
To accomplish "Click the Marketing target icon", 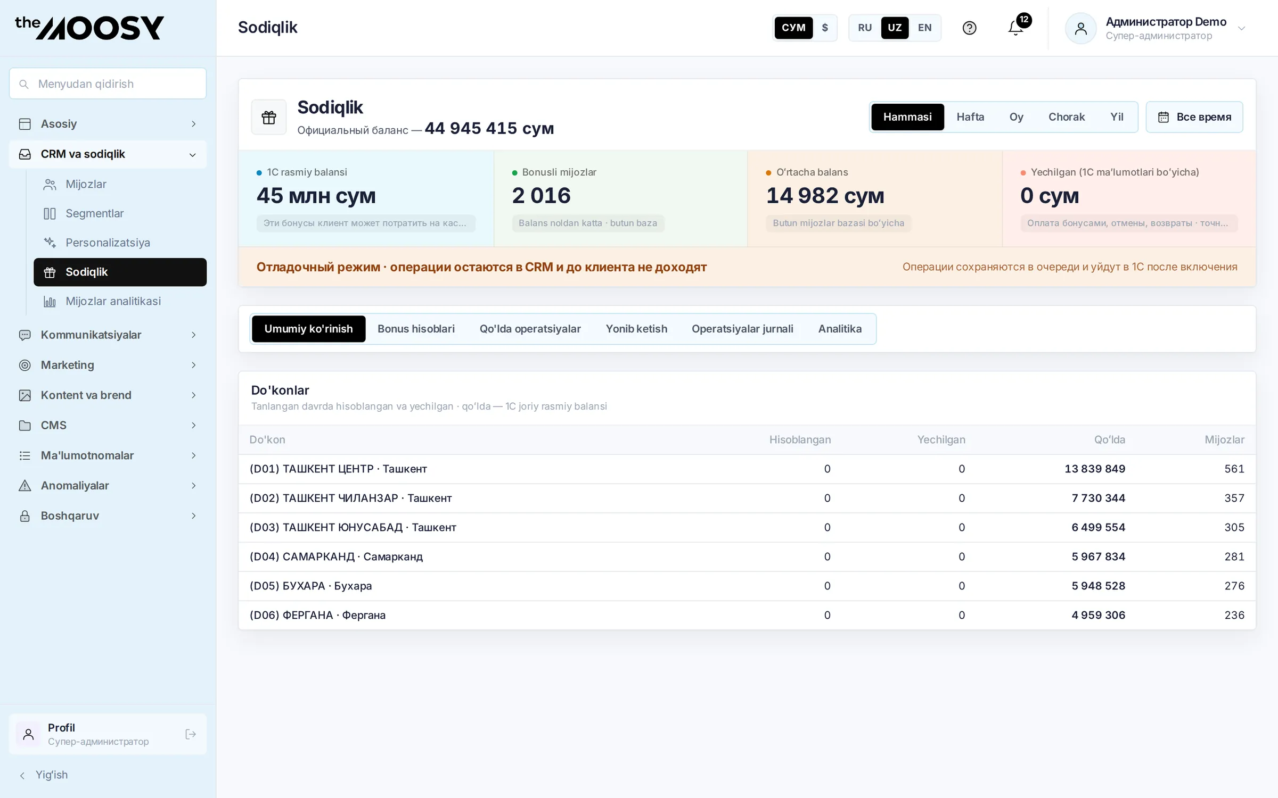I will [24, 365].
